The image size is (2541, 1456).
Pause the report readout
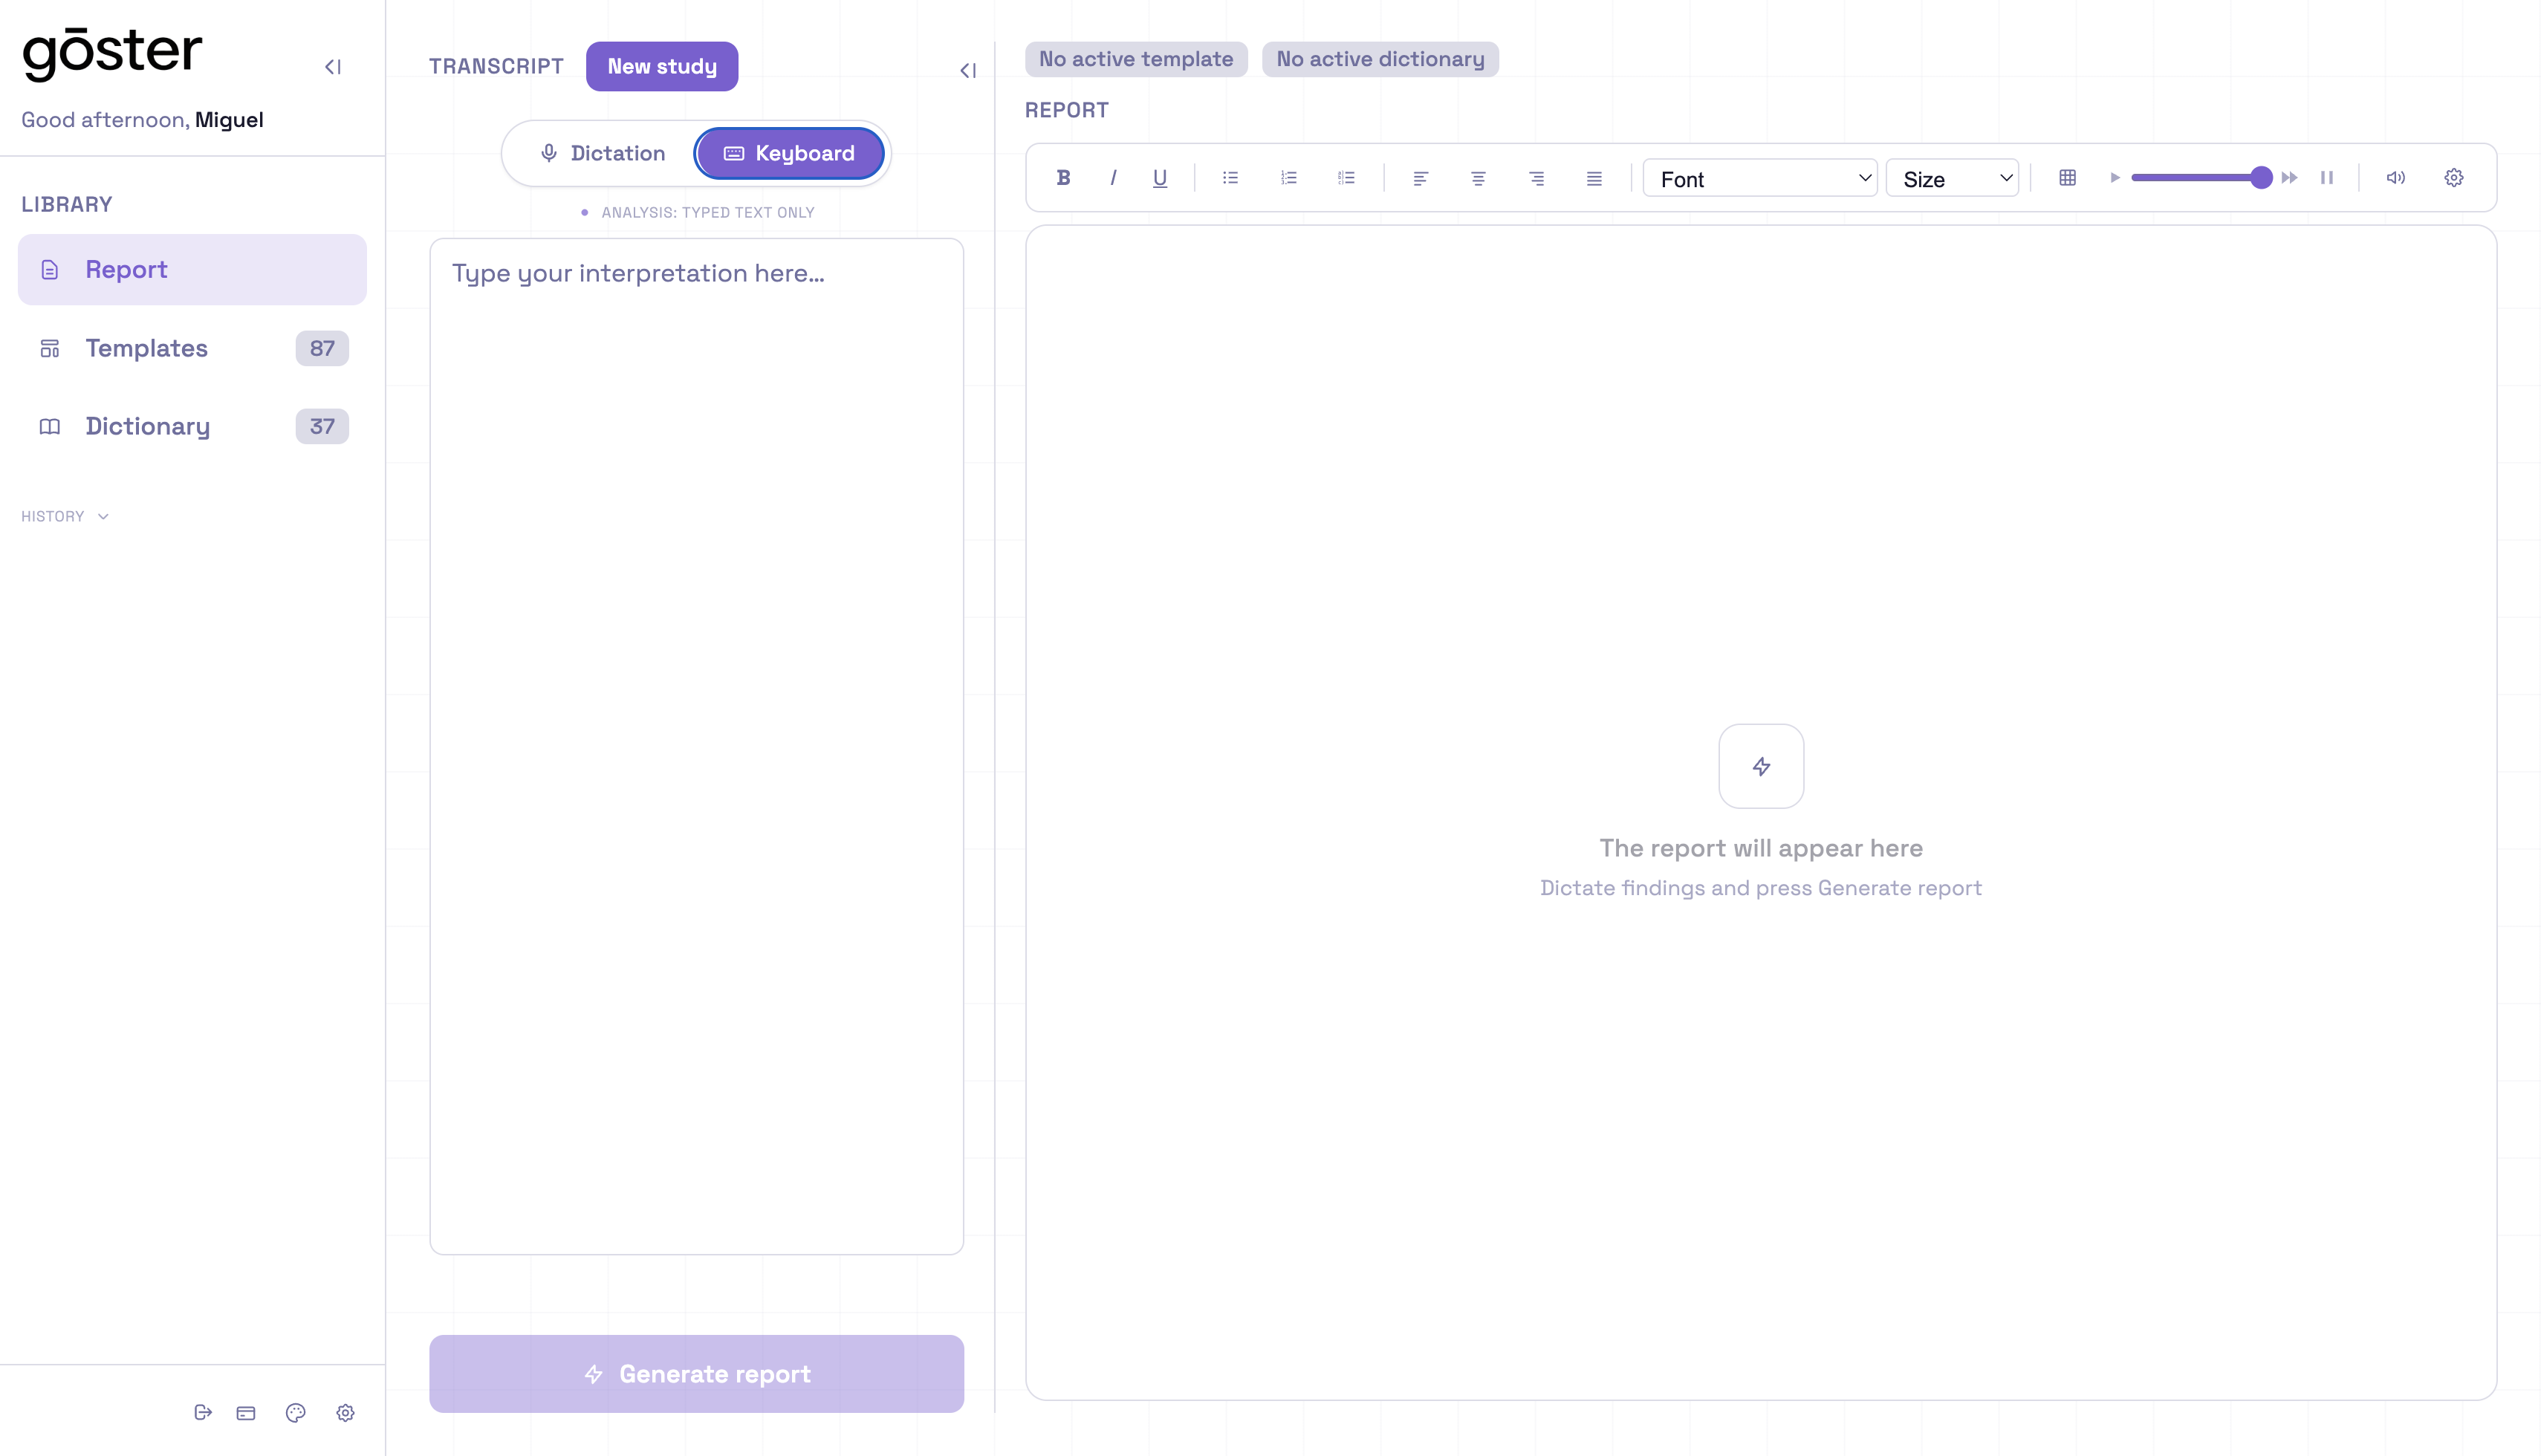coord(2327,178)
